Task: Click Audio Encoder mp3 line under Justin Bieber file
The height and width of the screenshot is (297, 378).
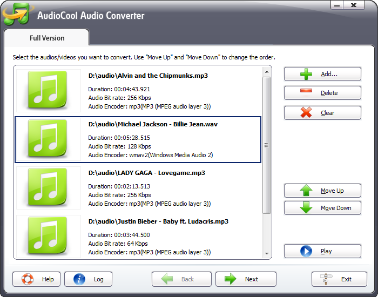Action: point(150,252)
